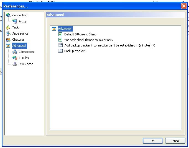This screenshot has height=148, width=189.
Task: Edit the Add backup tracker minutes setting
Action: (109, 45)
